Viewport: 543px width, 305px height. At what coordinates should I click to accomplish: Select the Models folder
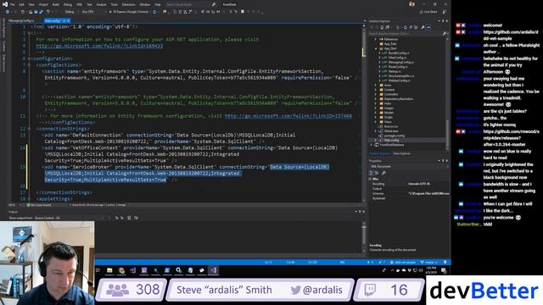(389, 113)
